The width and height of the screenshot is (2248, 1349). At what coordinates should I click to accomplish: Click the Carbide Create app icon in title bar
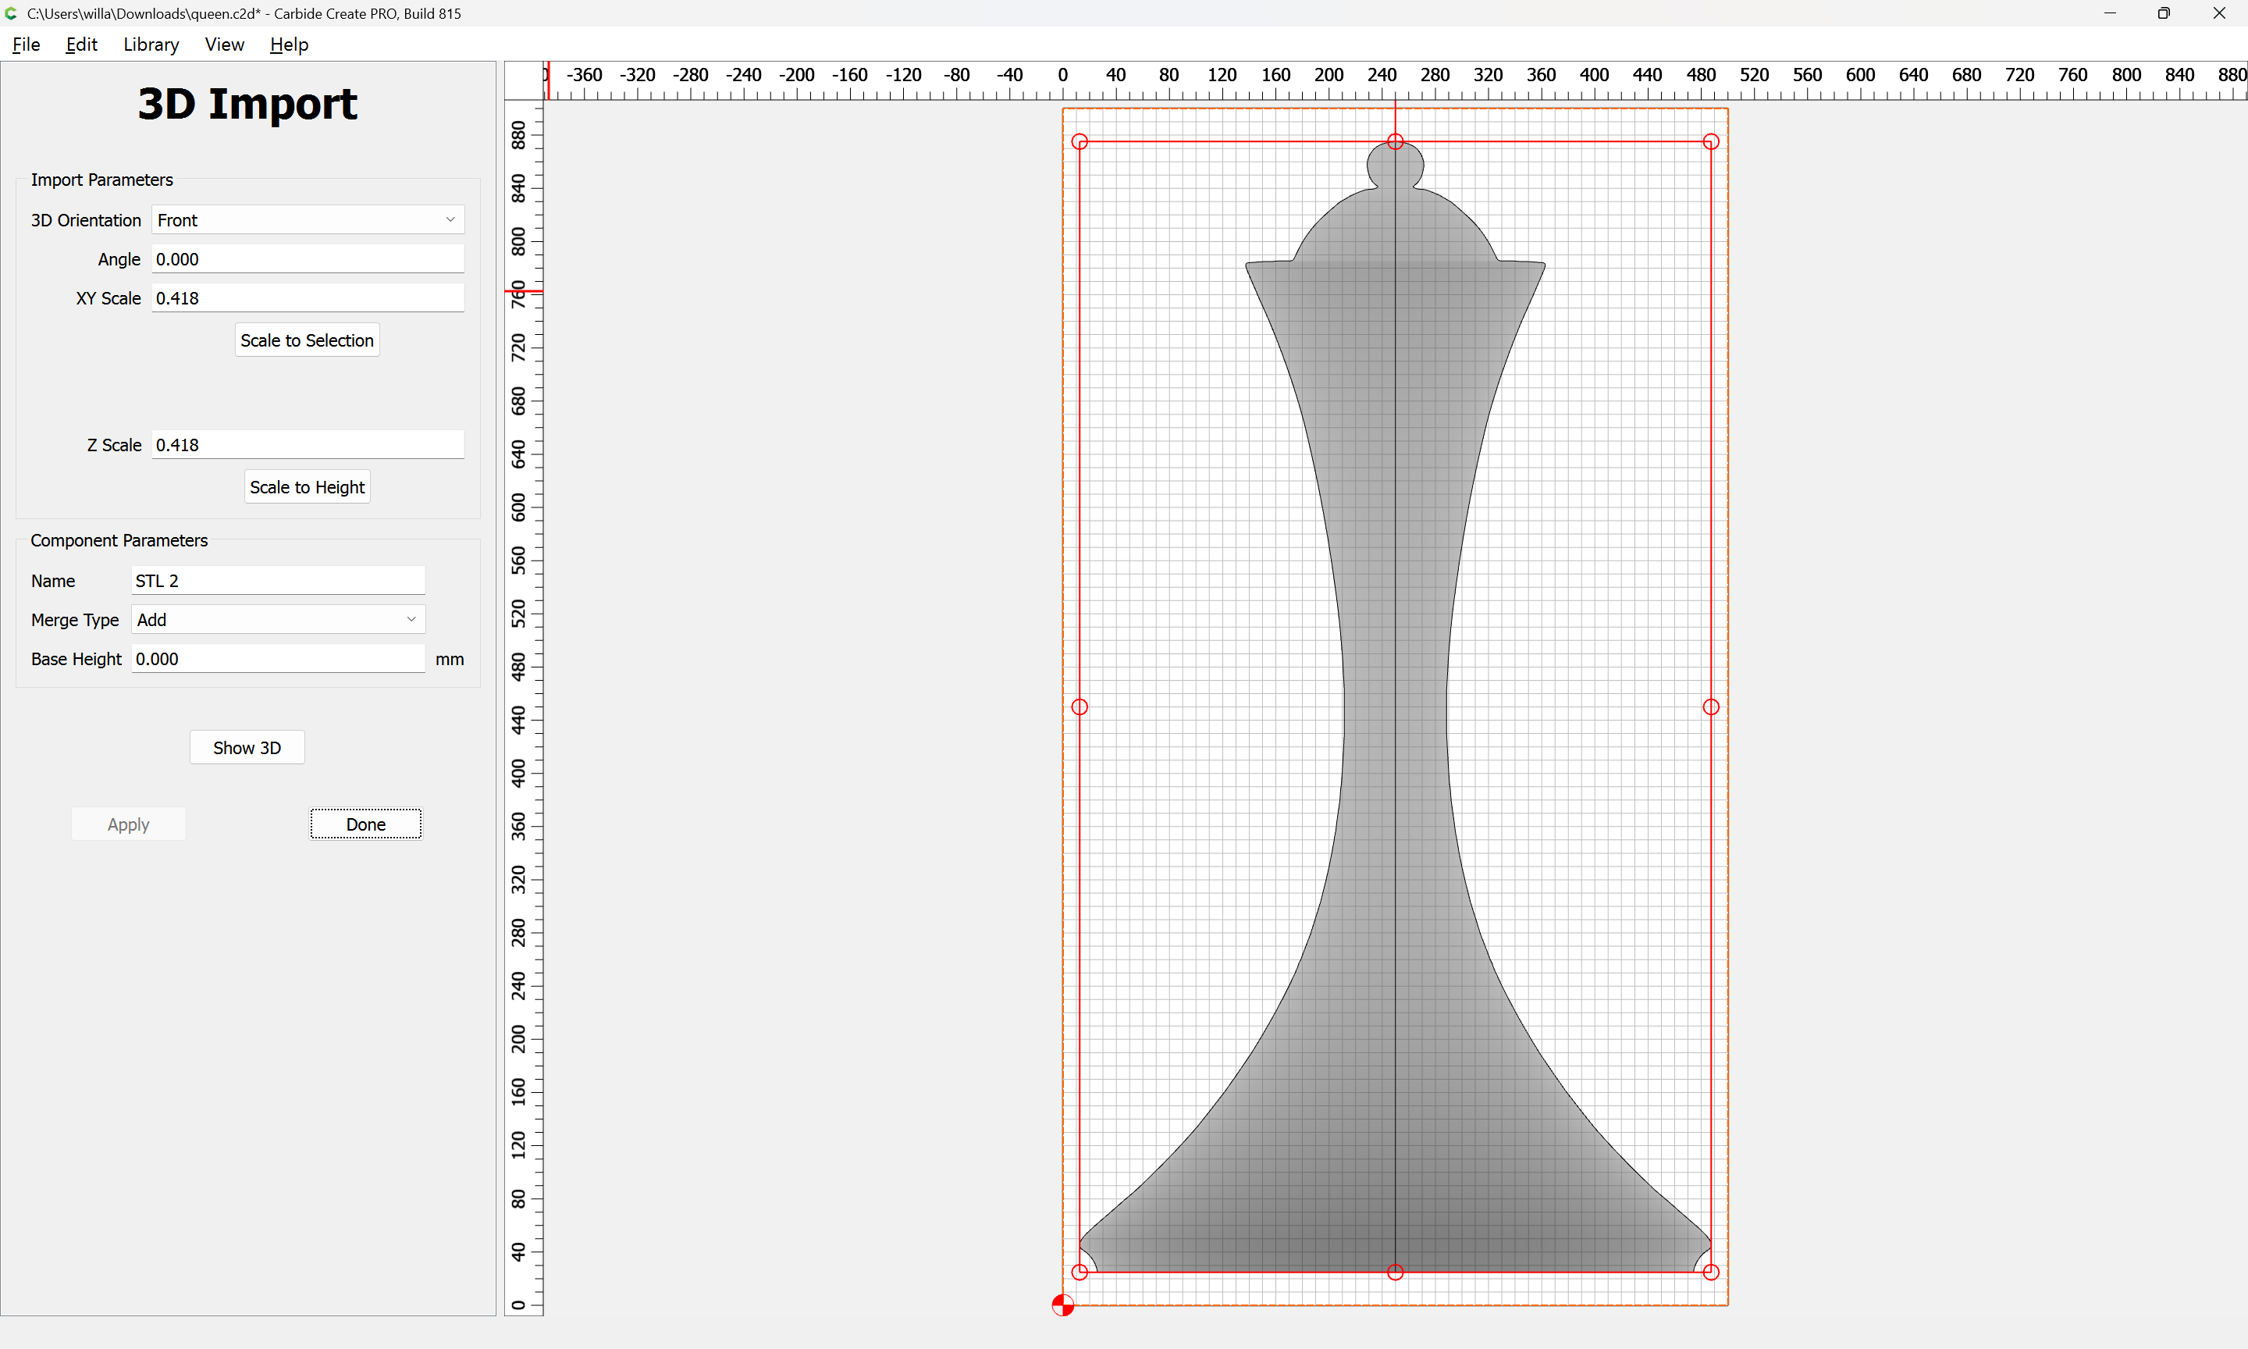12,13
